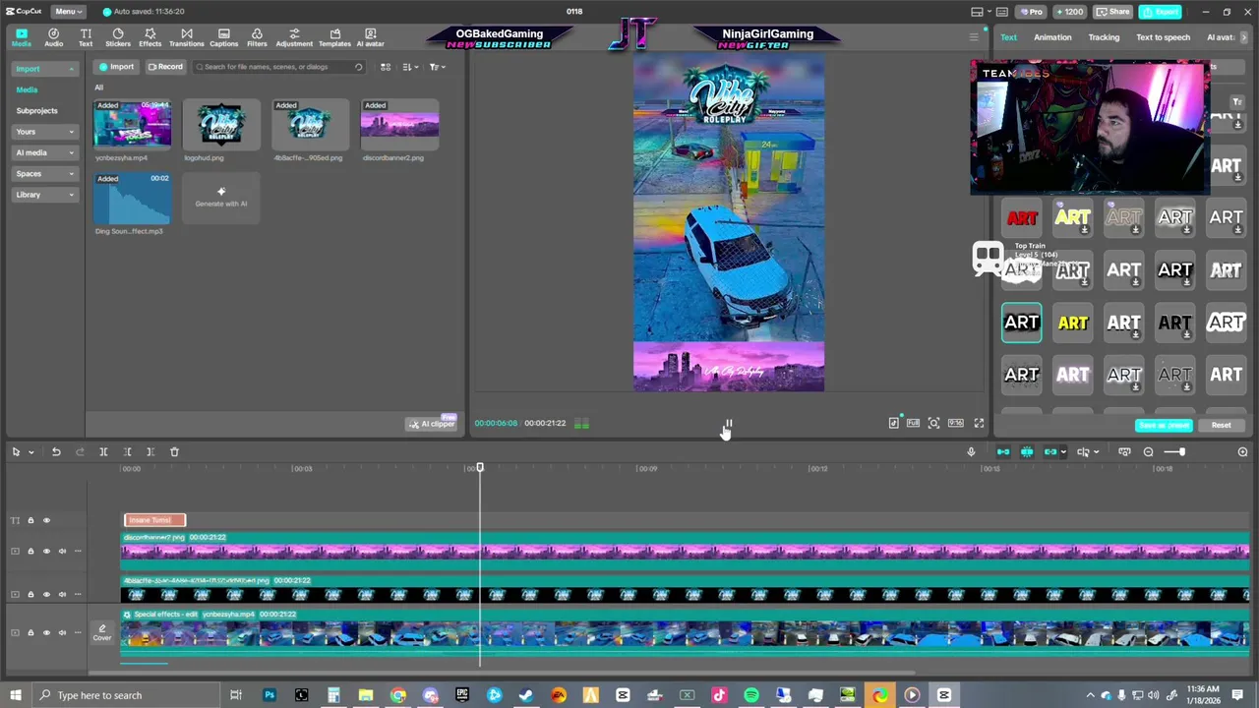Mute the discordbanner2.png track
Image resolution: width=1259 pixels, height=708 pixels.
[62, 551]
